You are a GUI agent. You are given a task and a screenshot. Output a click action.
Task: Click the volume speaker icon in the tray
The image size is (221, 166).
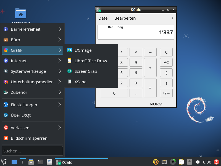pyautogui.click(x=198, y=162)
